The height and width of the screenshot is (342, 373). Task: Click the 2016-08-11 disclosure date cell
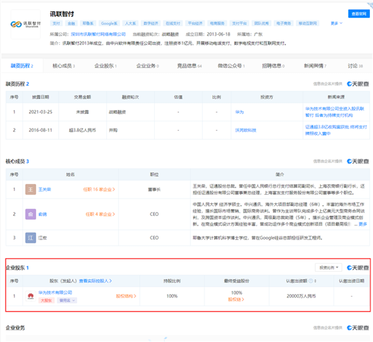click(x=41, y=130)
